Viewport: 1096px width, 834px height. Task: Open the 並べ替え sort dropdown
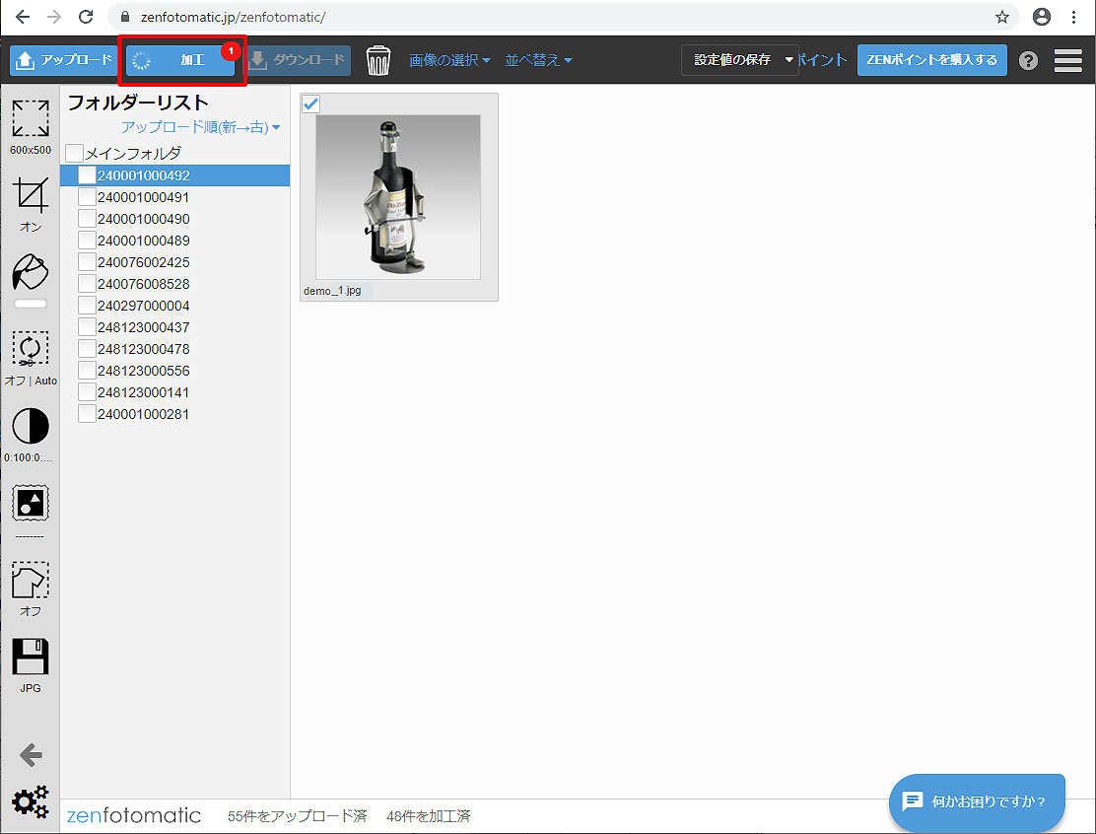[538, 60]
